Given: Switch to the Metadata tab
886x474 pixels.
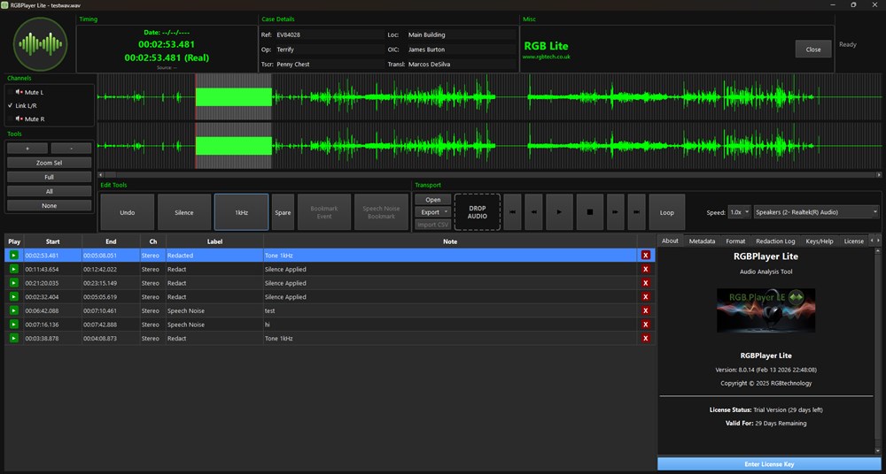Looking at the screenshot, I should 702,241.
